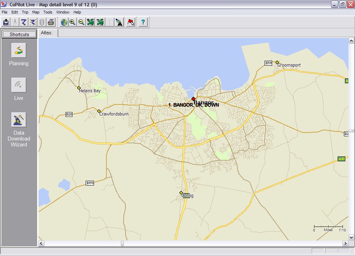355x256 pixels.
Task: Click the Shortcuts button
Action: tap(19, 34)
